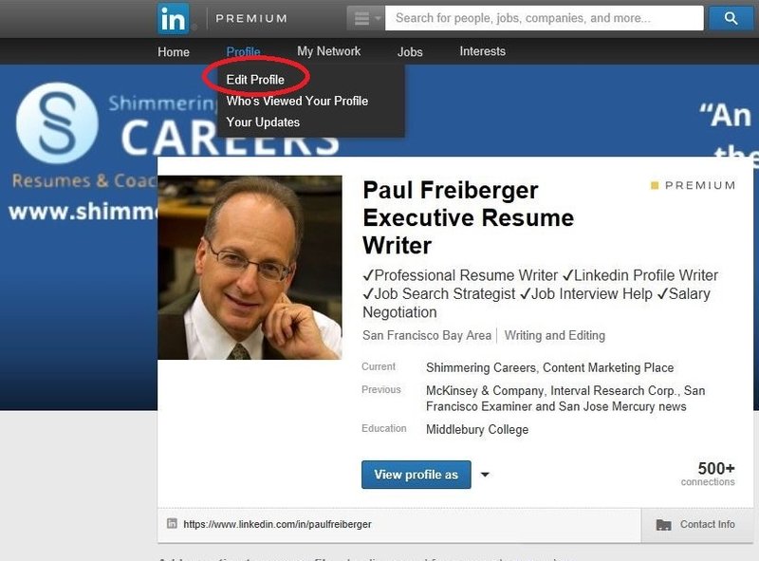This screenshot has width=759, height=561.
Task: Select Edit Profile from the menu
Action: click(x=255, y=80)
